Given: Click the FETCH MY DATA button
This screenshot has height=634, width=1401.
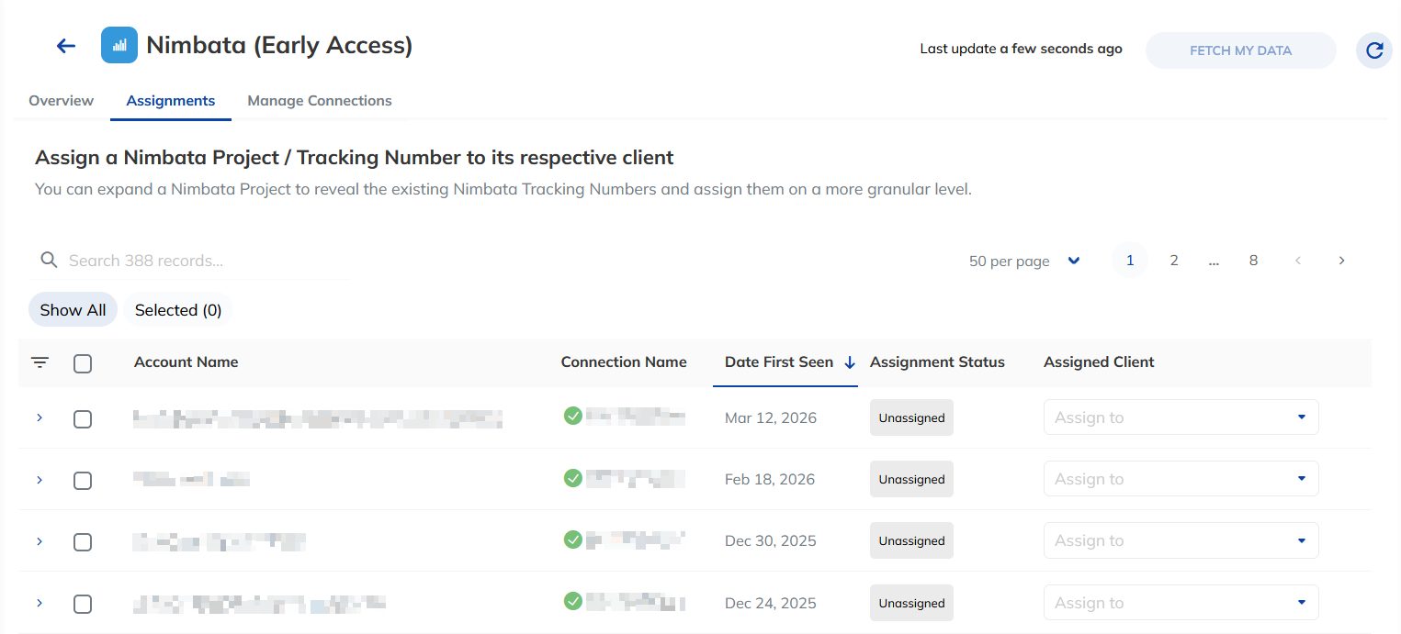Looking at the screenshot, I should 1240,50.
